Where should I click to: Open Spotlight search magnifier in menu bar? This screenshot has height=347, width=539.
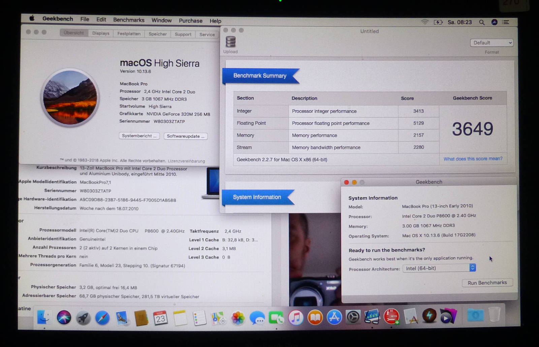(x=482, y=22)
